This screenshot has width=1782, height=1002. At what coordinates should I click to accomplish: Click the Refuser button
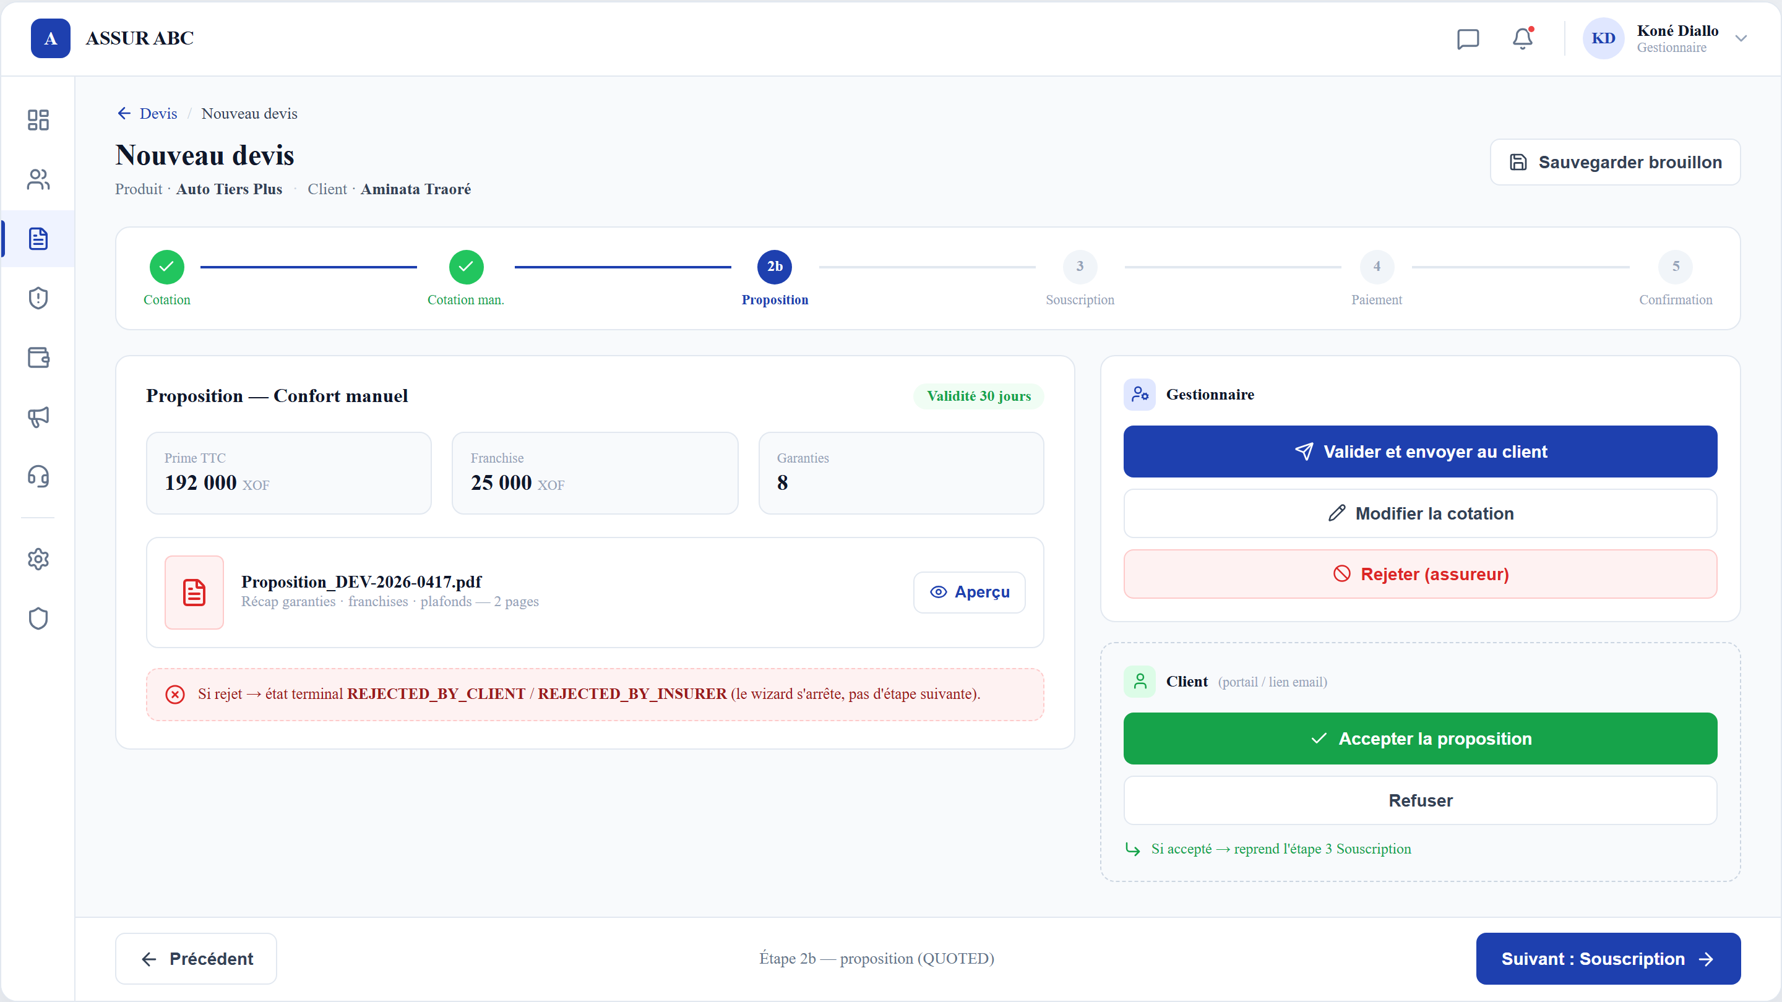coord(1420,800)
